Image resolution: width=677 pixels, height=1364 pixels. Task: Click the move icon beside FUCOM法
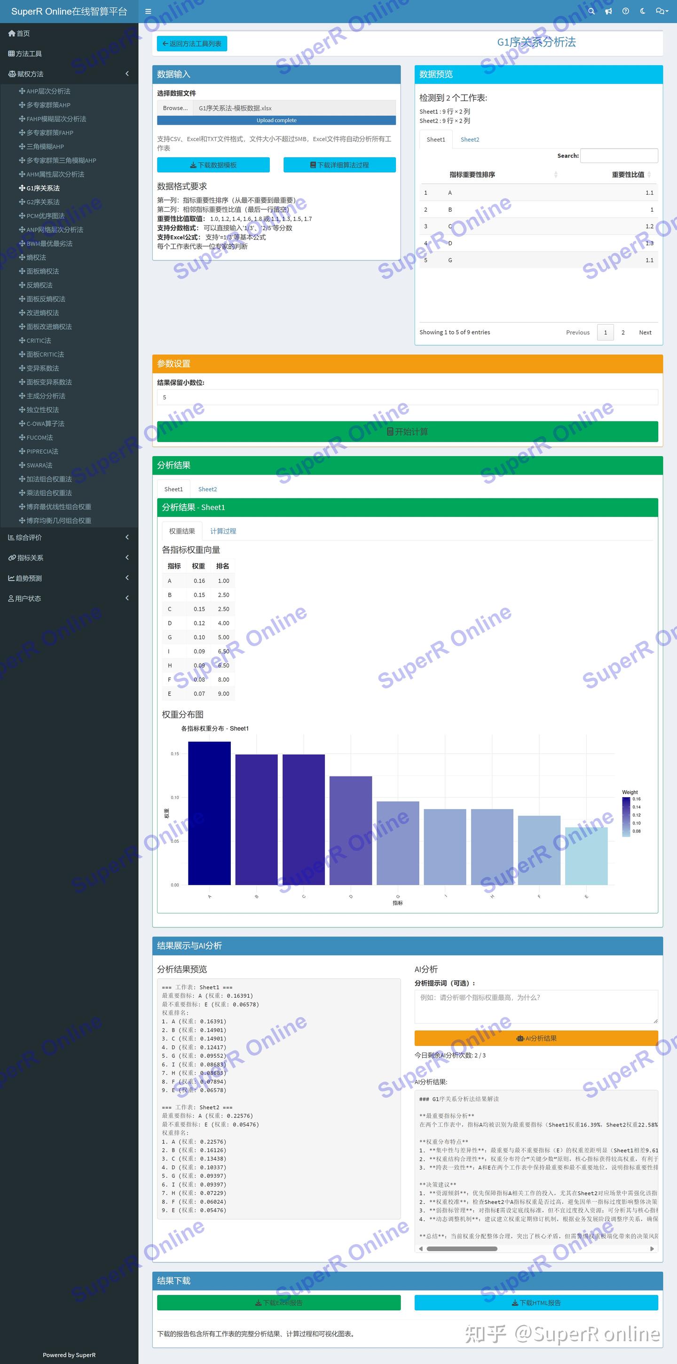[22, 437]
